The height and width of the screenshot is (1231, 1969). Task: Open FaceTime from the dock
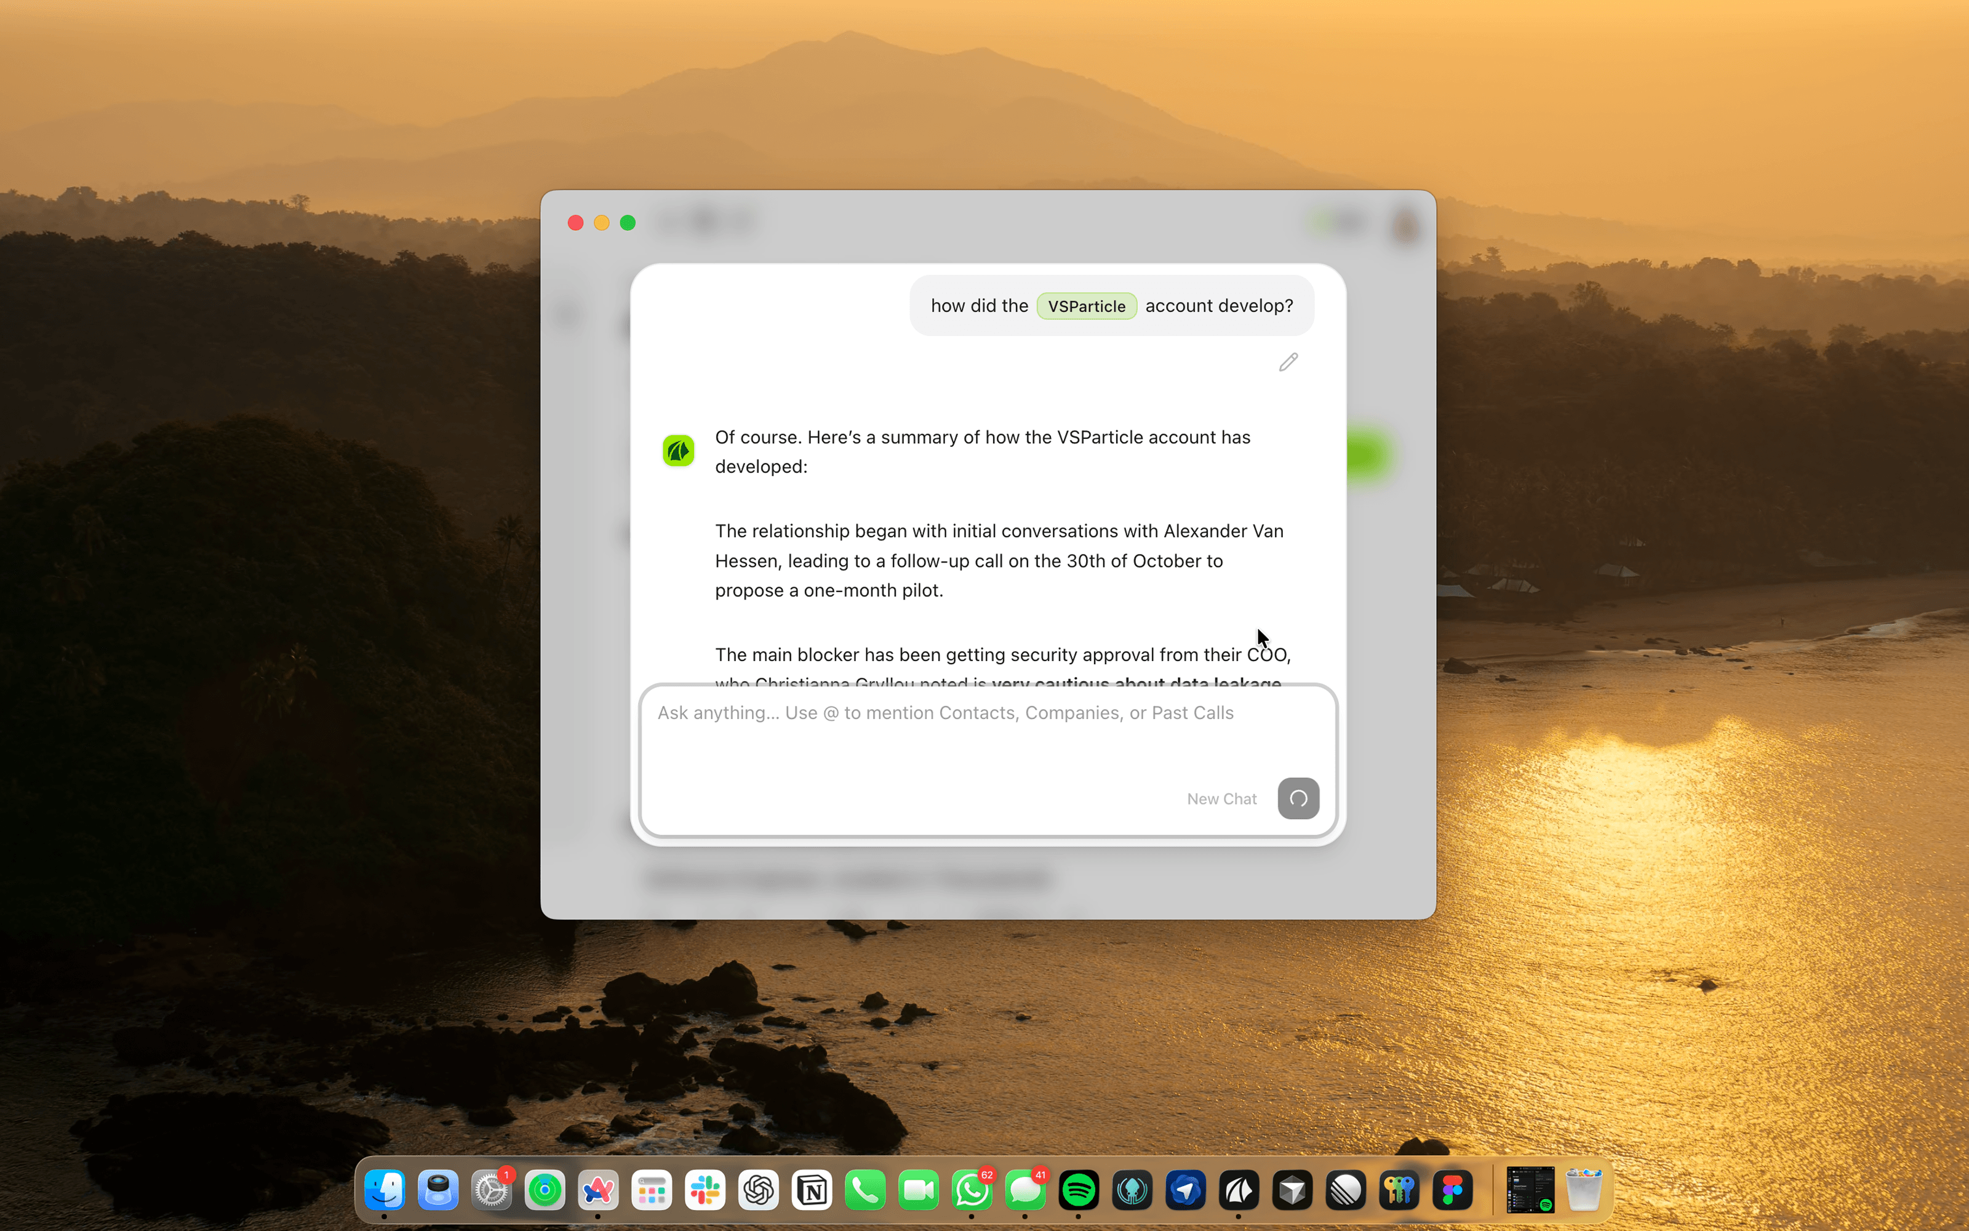tap(918, 1191)
